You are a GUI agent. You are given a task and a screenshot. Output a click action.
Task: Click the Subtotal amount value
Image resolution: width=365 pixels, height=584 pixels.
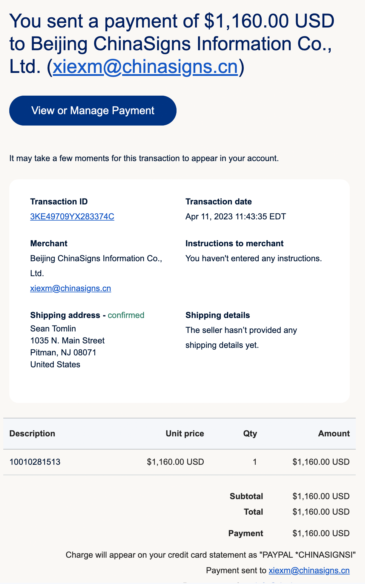tap(321, 496)
